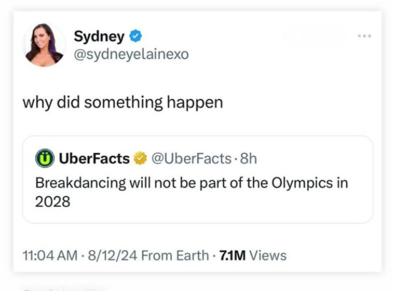Click "2028" in the quoted post
Viewport: 394px width, 291px height.
52,201
